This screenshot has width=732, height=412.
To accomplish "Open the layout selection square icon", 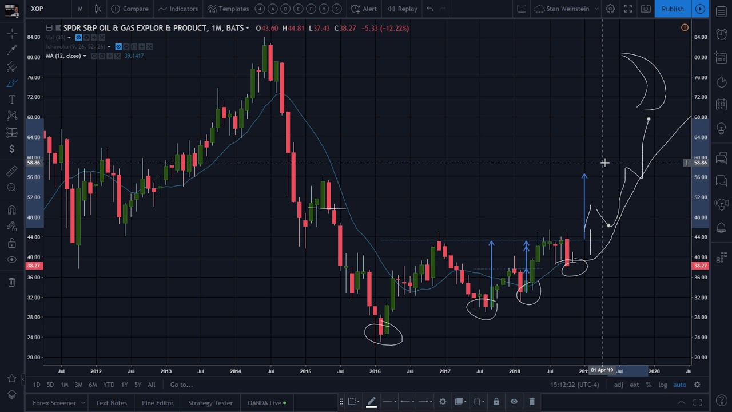I will click(x=522, y=9).
